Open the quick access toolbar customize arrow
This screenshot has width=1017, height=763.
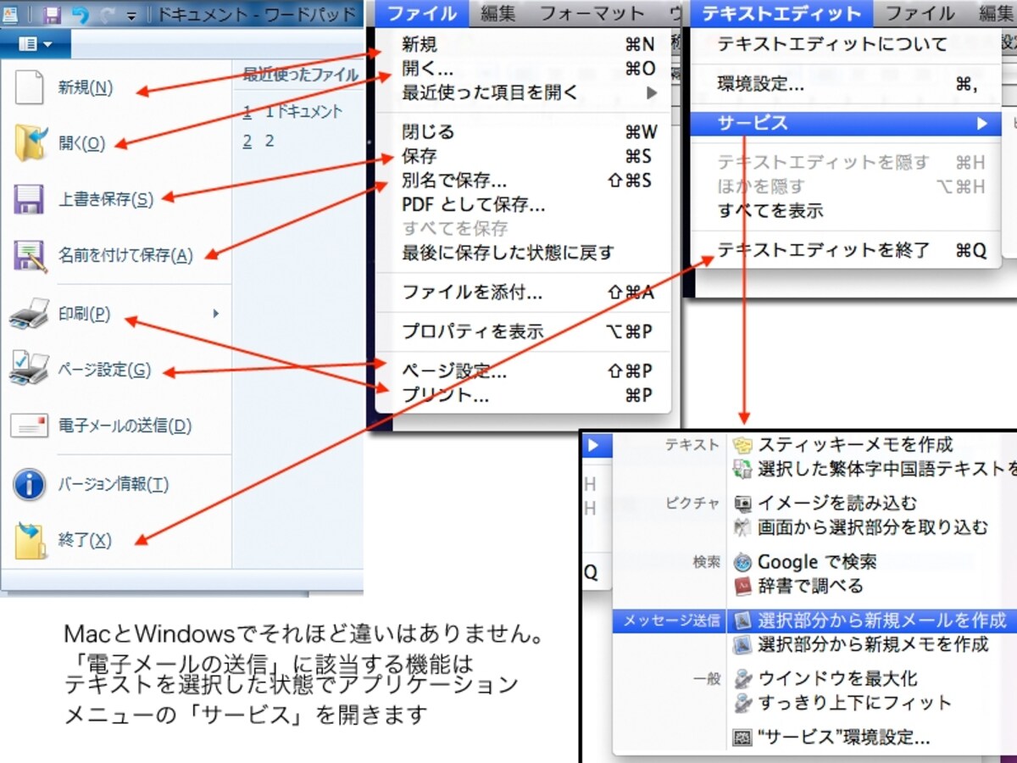coord(131,15)
